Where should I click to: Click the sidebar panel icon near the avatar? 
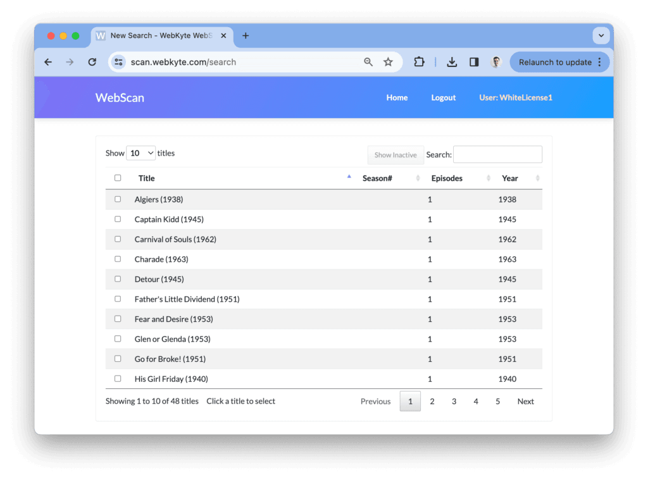tap(473, 62)
